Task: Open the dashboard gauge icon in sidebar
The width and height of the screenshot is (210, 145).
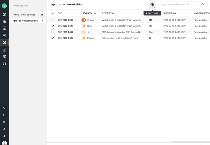Action: [x=5, y=15]
